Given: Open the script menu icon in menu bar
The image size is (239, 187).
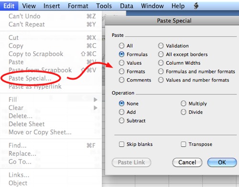Looking at the screenshot, I should pyautogui.click(x=196, y=6).
